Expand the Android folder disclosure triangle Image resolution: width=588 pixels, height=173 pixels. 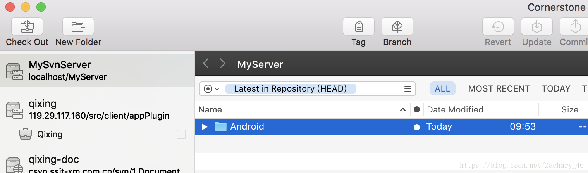click(x=205, y=126)
